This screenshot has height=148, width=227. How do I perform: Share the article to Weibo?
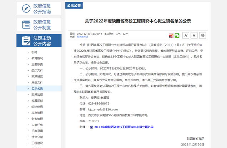[x=171, y=35]
